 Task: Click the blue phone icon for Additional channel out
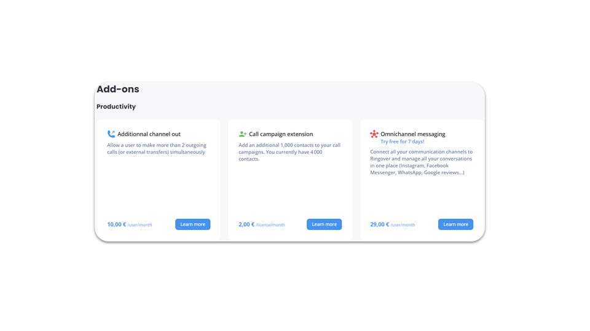(x=111, y=134)
